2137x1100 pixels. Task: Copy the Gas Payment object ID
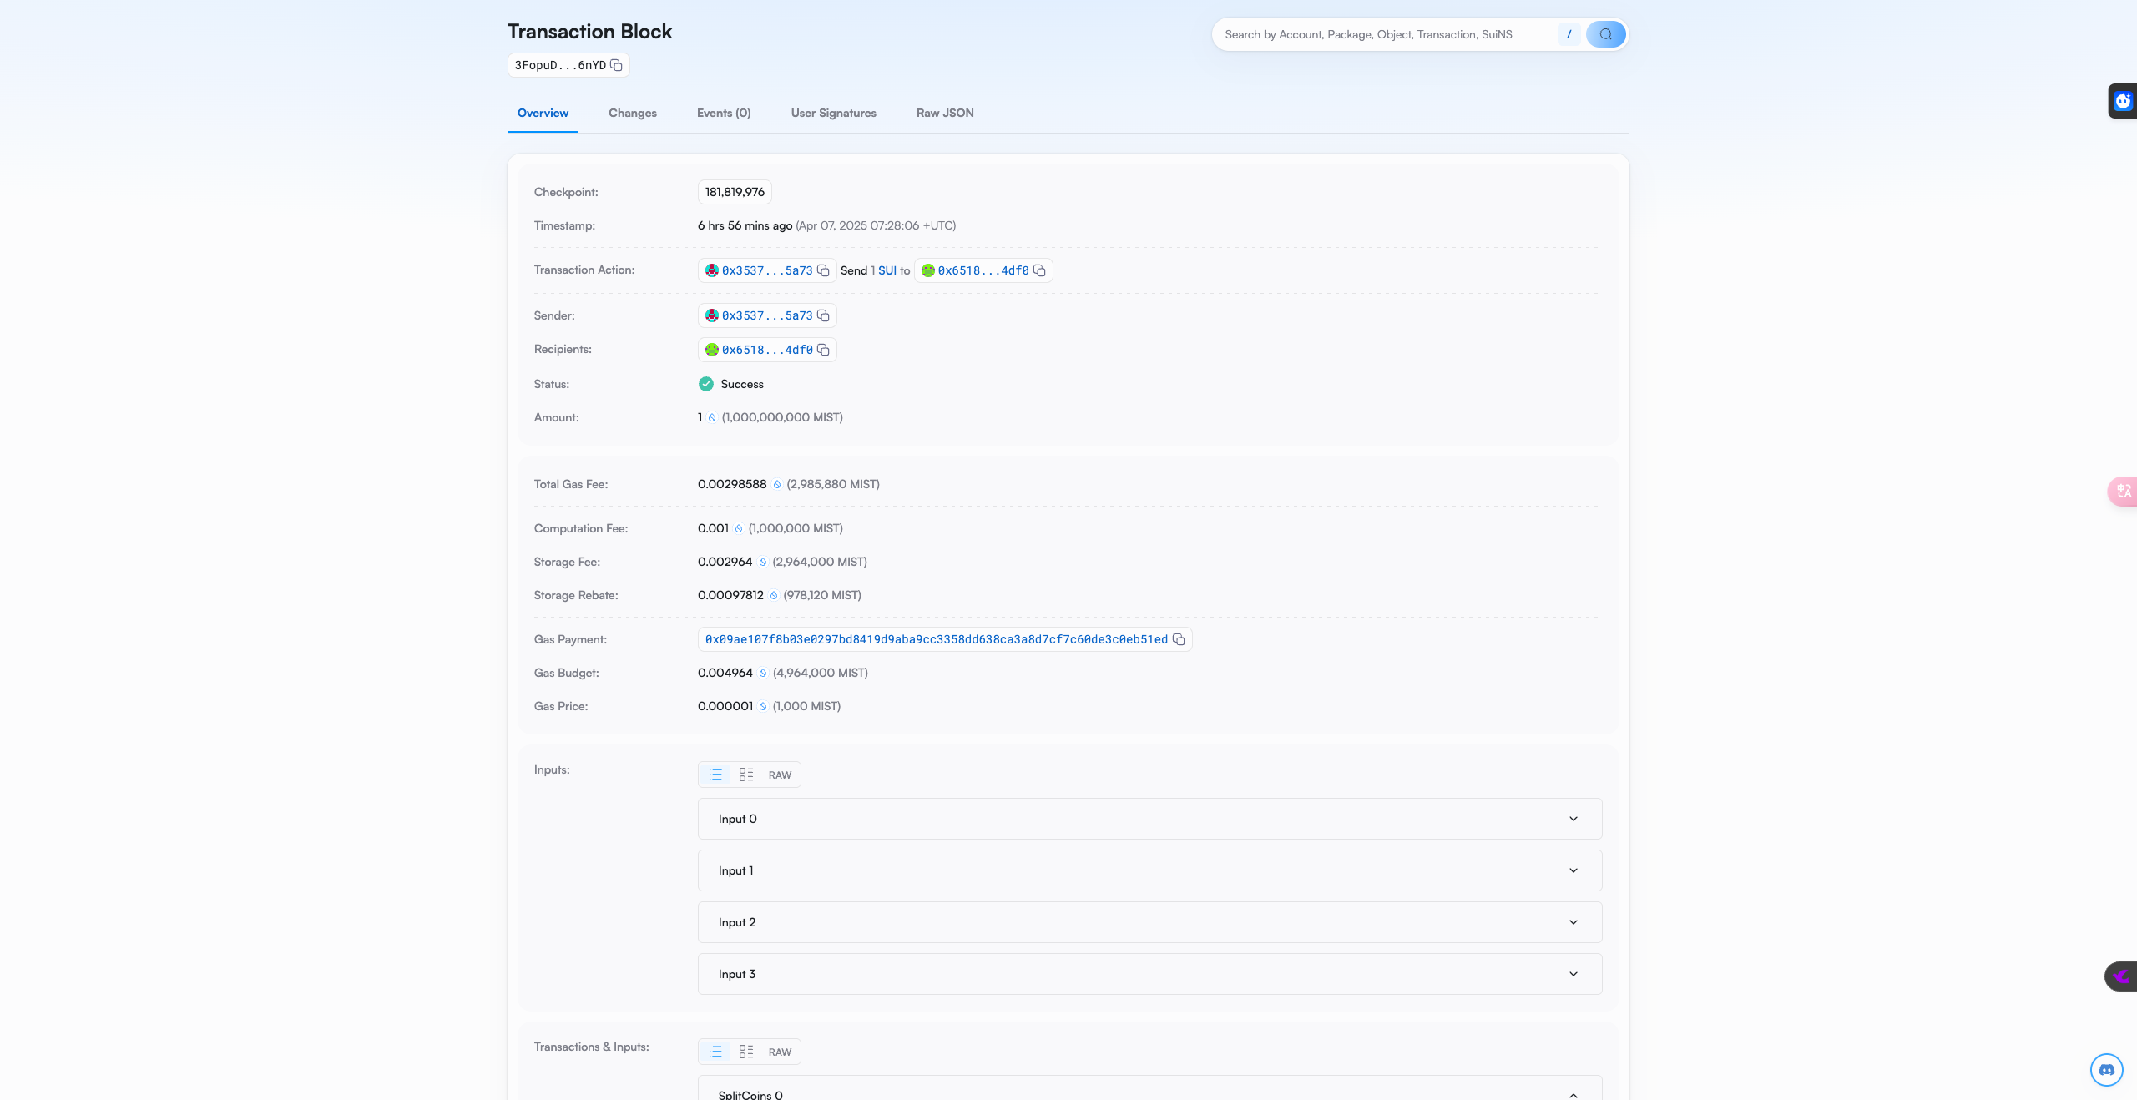tap(1179, 639)
